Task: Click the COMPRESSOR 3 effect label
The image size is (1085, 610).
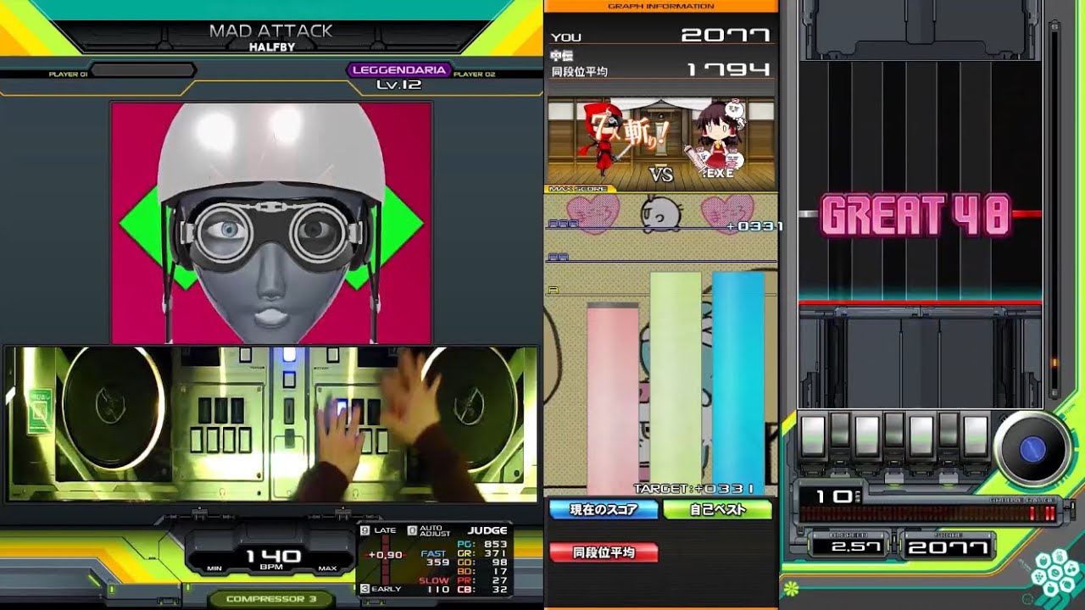Action: 271,599
